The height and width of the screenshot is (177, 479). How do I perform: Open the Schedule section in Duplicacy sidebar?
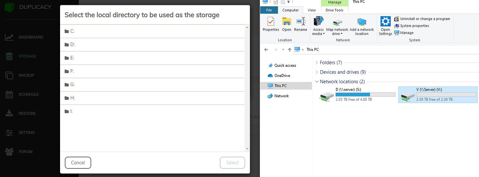22,94
